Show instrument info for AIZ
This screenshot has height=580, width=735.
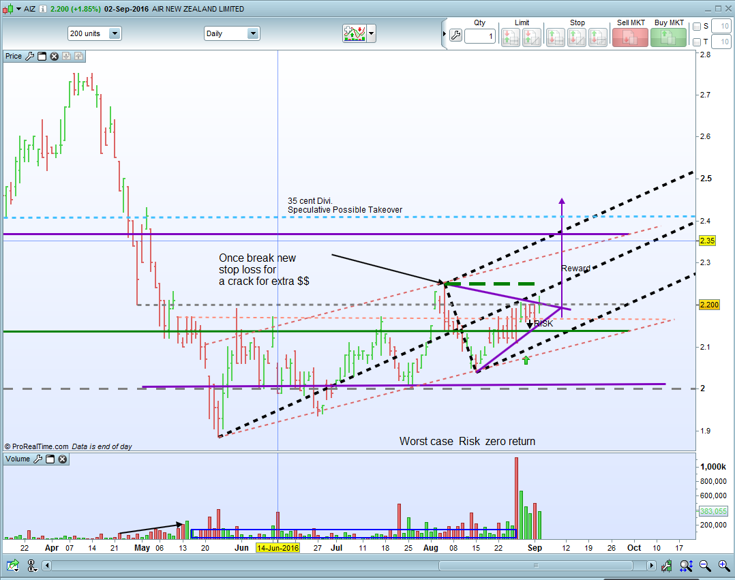(43, 9)
